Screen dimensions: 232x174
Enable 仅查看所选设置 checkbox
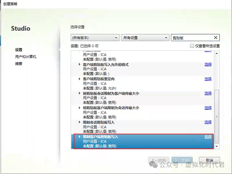click(x=192, y=46)
